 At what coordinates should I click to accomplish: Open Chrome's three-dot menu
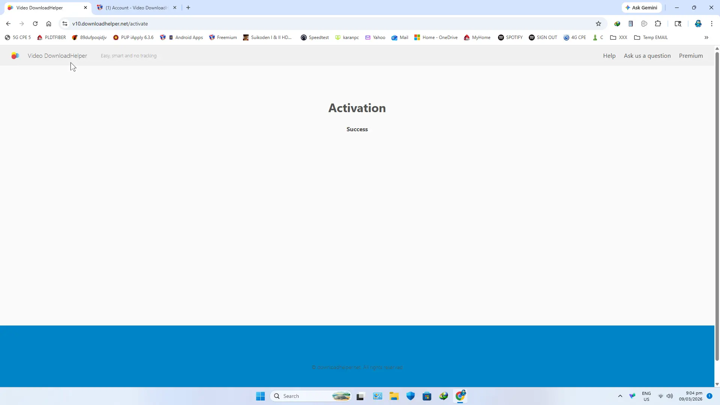(x=712, y=24)
